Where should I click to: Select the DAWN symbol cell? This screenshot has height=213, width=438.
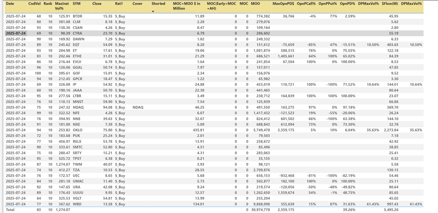[78, 39]
